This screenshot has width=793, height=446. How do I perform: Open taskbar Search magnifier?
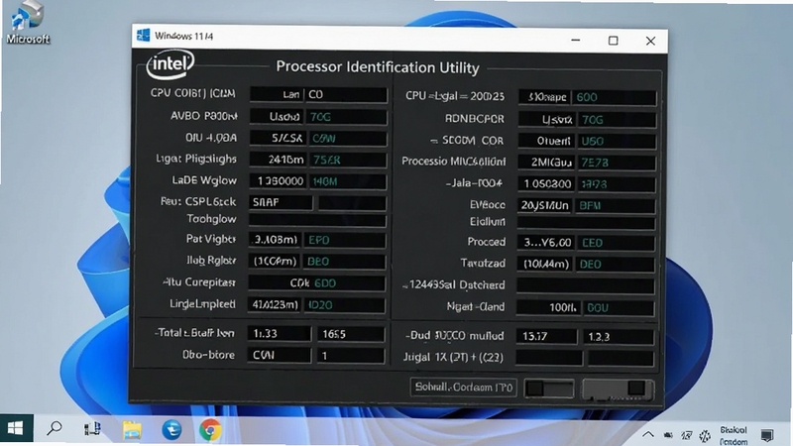pos(55,429)
